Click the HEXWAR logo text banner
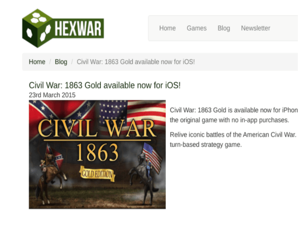 [x=78, y=28]
